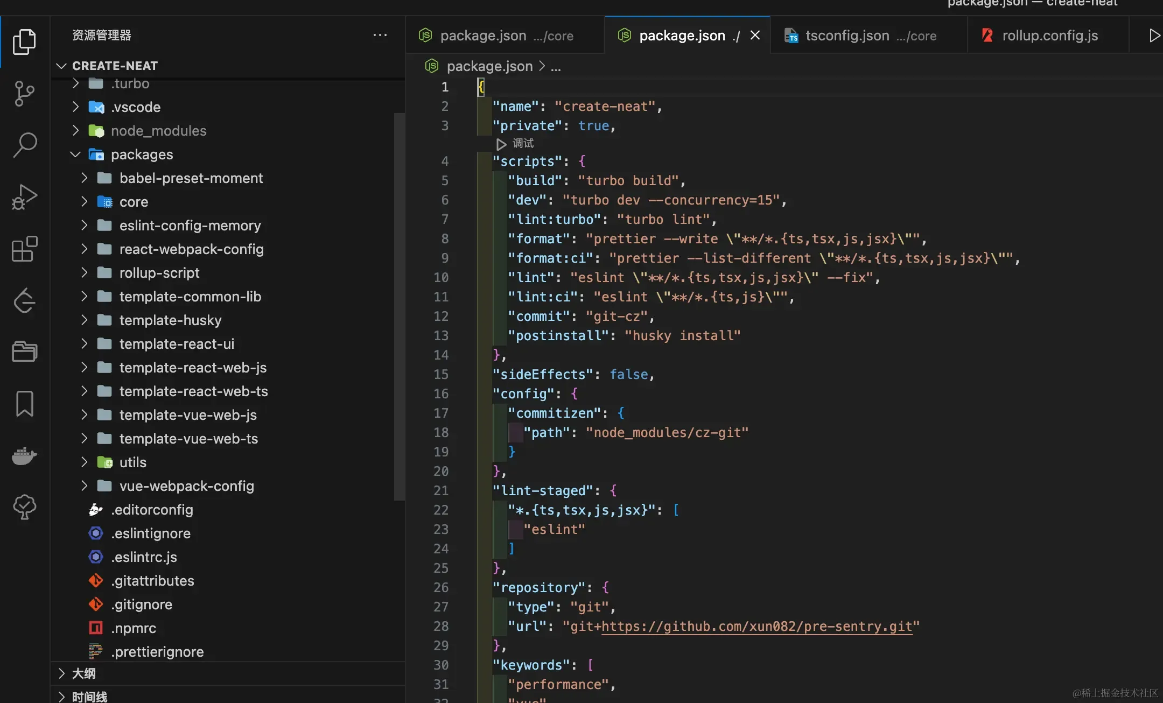Open the Extensions view
Screen dimensions: 1163x703
[24, 249]
